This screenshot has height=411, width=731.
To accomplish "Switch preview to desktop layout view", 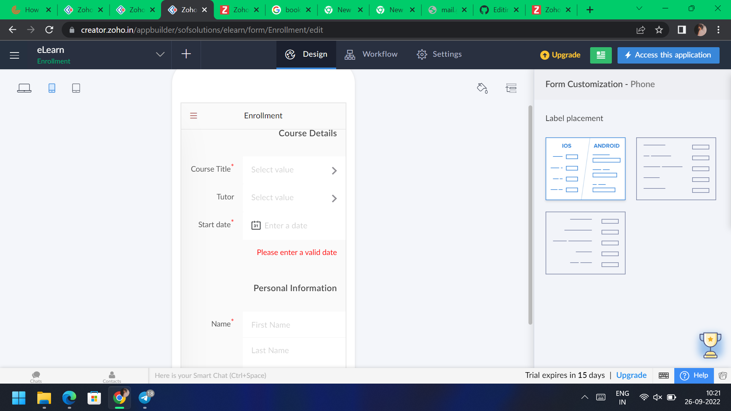I will tap(24, 88).
